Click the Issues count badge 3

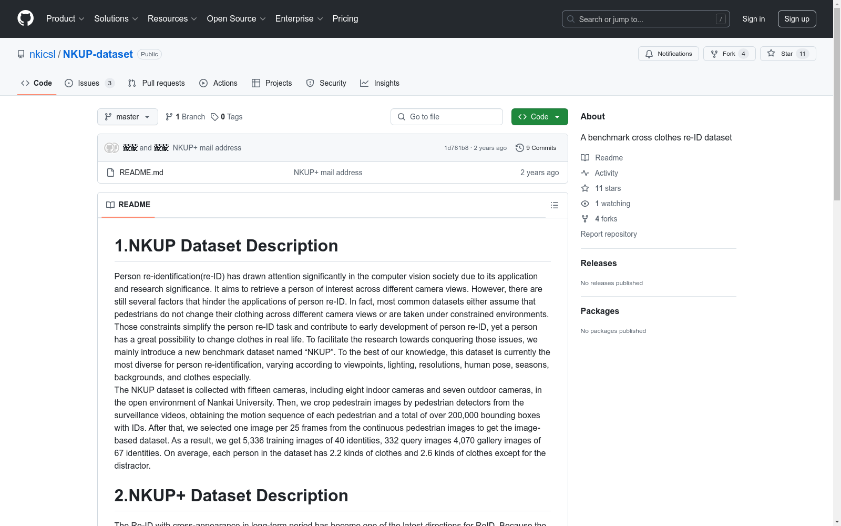click(x=110, y=83)
